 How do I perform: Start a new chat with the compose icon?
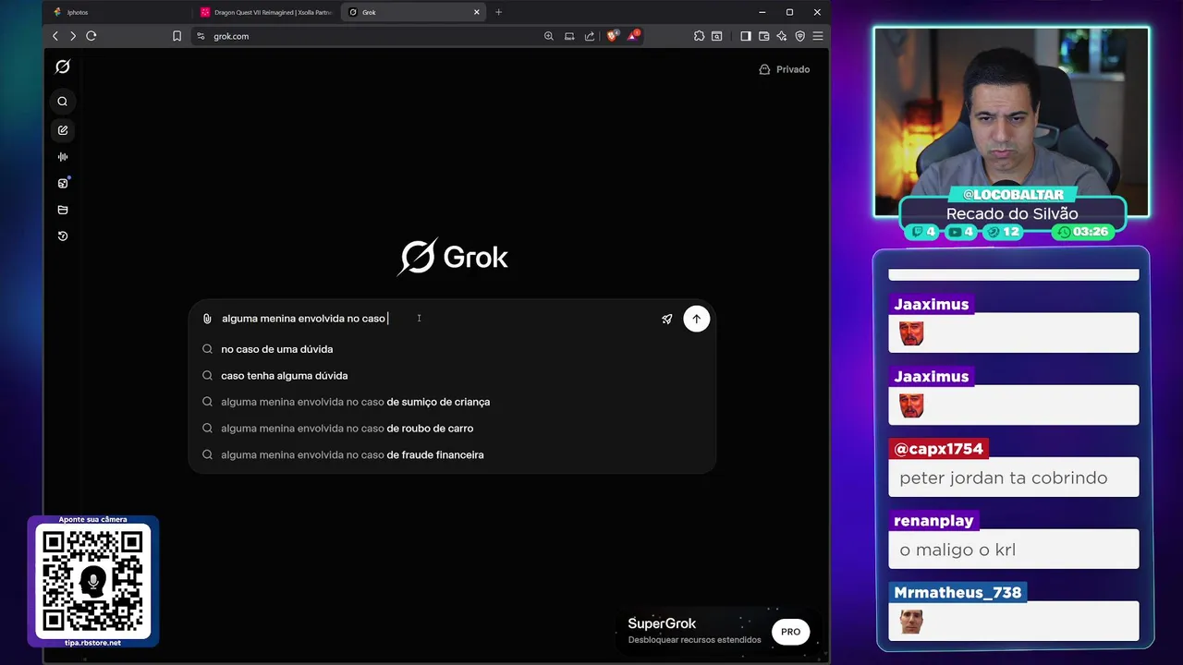point(63,130)
